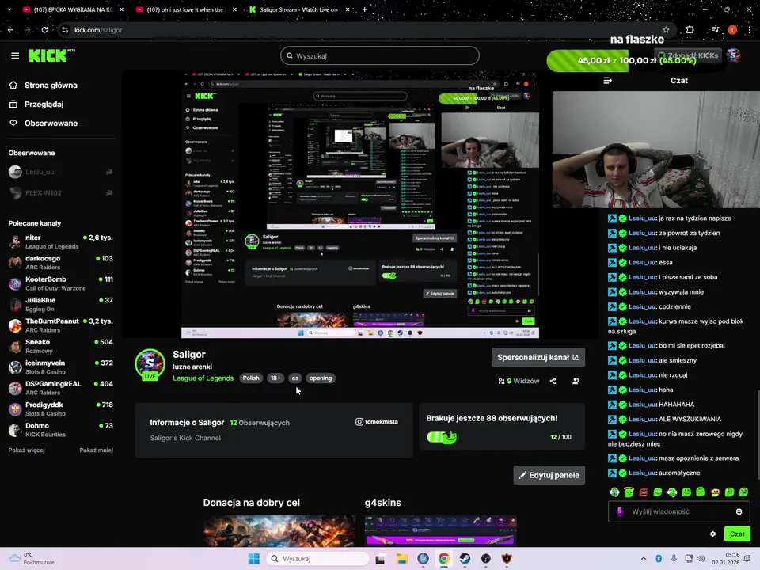Viewport: 760px width, 570px height.
Task: Bookmark this page with star icon
Action: [x=666, y=30]
